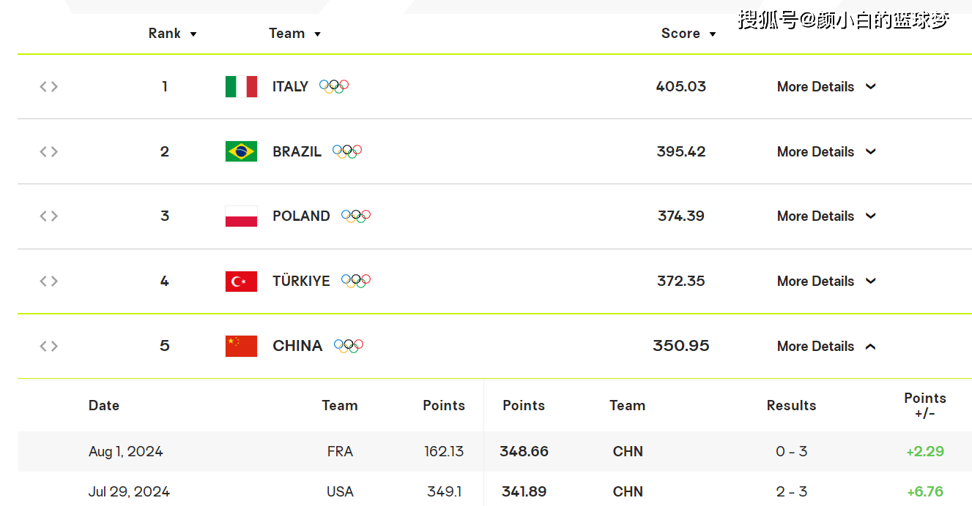The image size is (972, 506).
Task: Click the Italy flag icon
Action: (241, 86)
